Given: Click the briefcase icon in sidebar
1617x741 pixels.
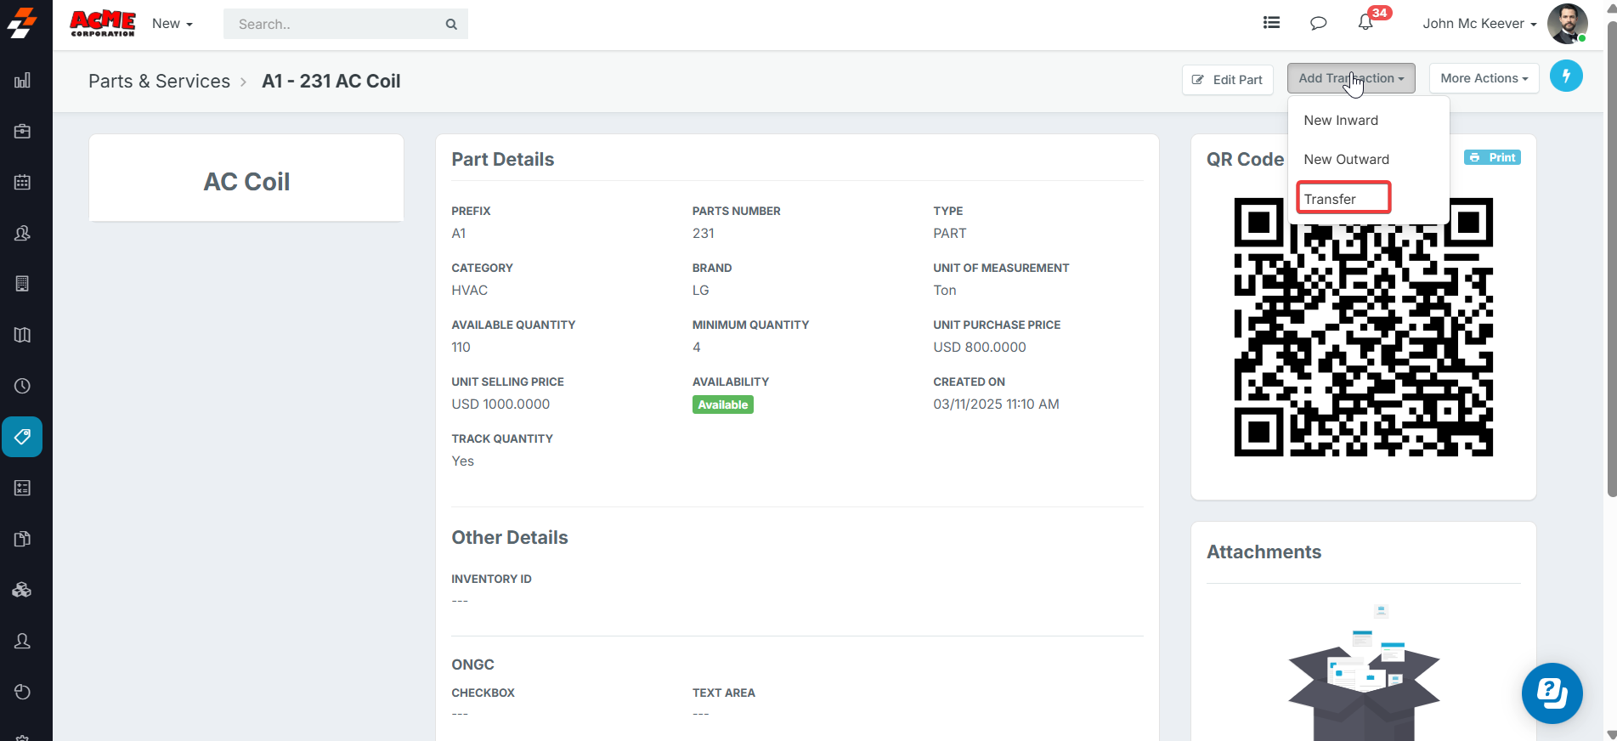Looking at the screenshot, I should click(23, 132).
